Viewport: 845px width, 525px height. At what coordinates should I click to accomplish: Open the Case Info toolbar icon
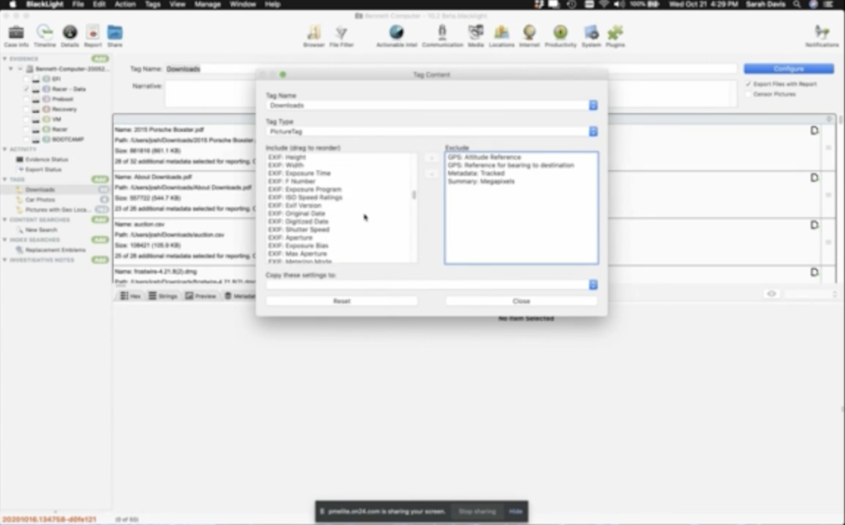(x=17, y=33)
